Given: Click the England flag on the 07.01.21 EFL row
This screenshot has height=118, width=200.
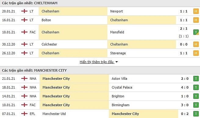Looking at the screenshot, I should 24,114.
